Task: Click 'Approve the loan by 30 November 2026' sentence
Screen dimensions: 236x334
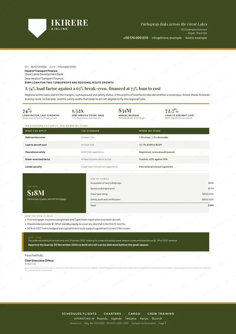Action: [88, 245]
